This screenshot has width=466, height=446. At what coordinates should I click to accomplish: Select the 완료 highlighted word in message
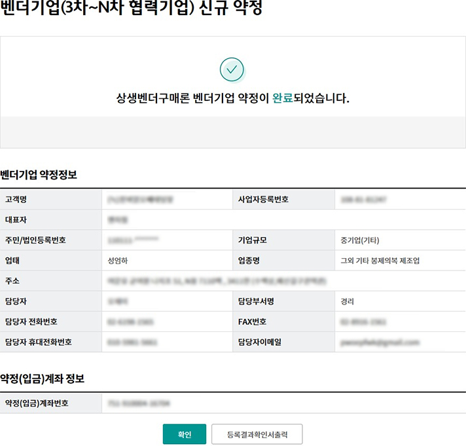point(282,98)
